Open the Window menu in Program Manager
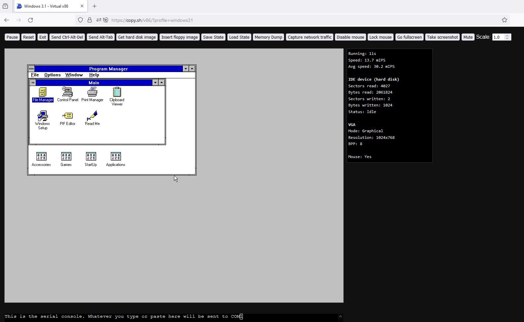The height and width of the screenshot is (322, 524). click(x=74, y=75)
